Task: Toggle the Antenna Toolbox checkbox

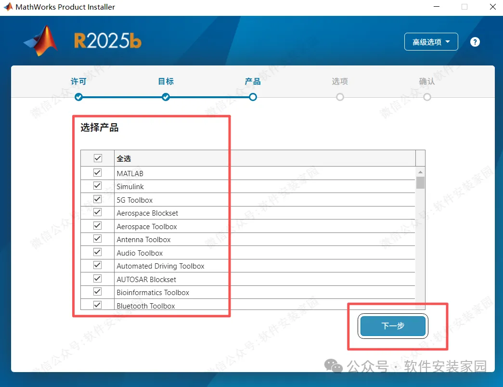Action: point(97,239)
